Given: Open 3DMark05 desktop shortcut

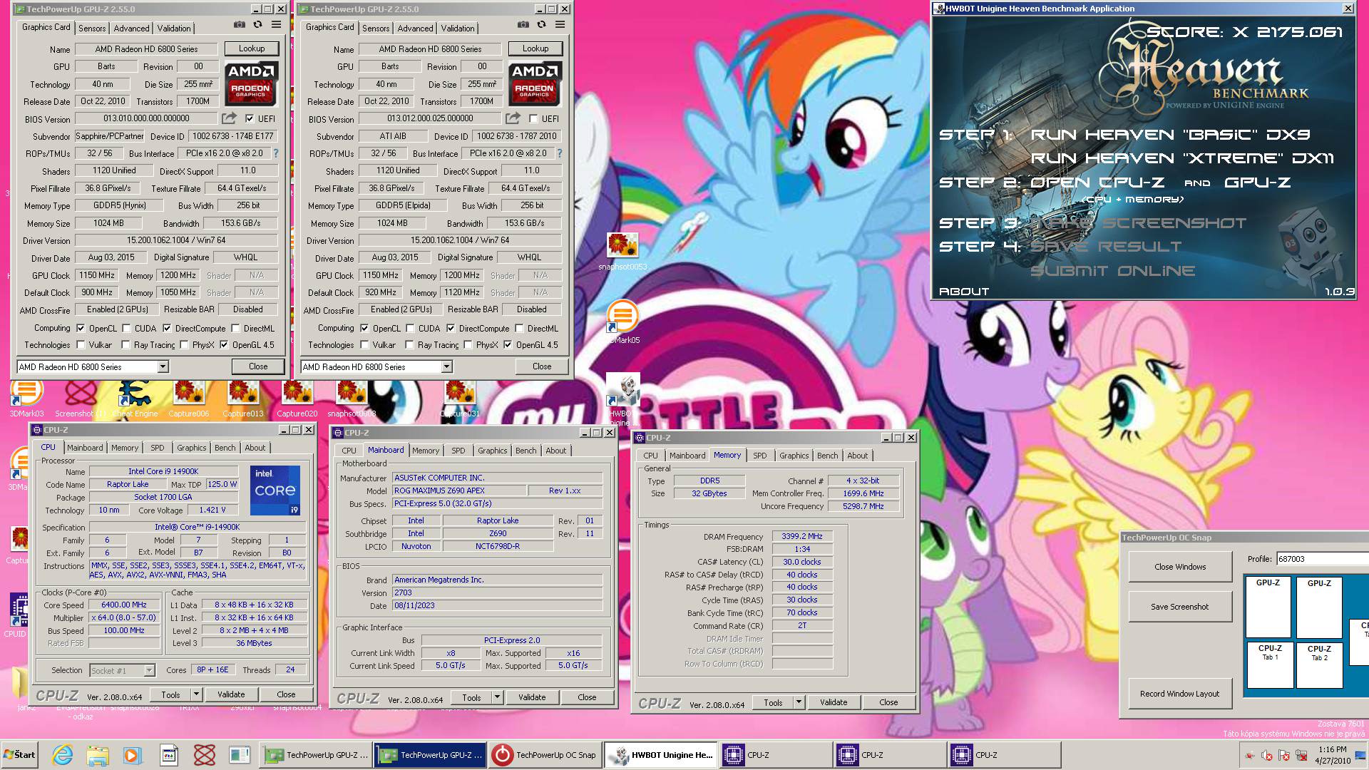Looking at the screenshot, I should (x=622, y=322).
